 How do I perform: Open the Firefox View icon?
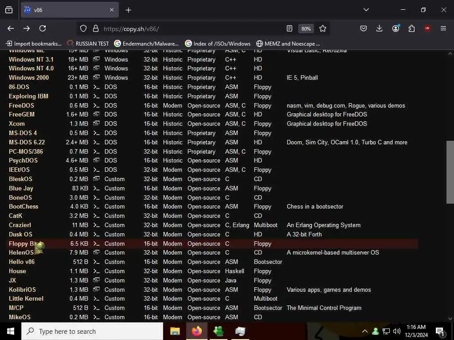(9, 10)
